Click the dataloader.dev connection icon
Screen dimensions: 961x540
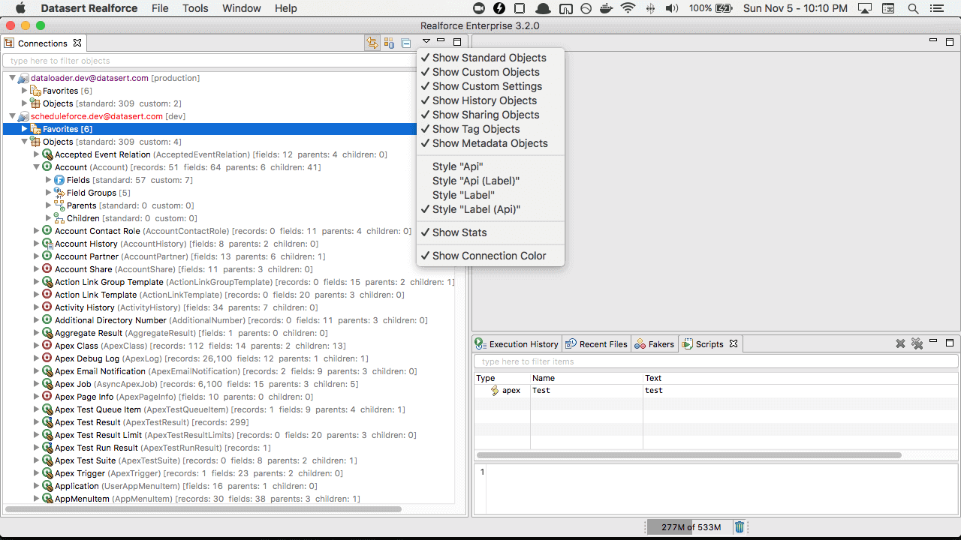tap(23, 78)
